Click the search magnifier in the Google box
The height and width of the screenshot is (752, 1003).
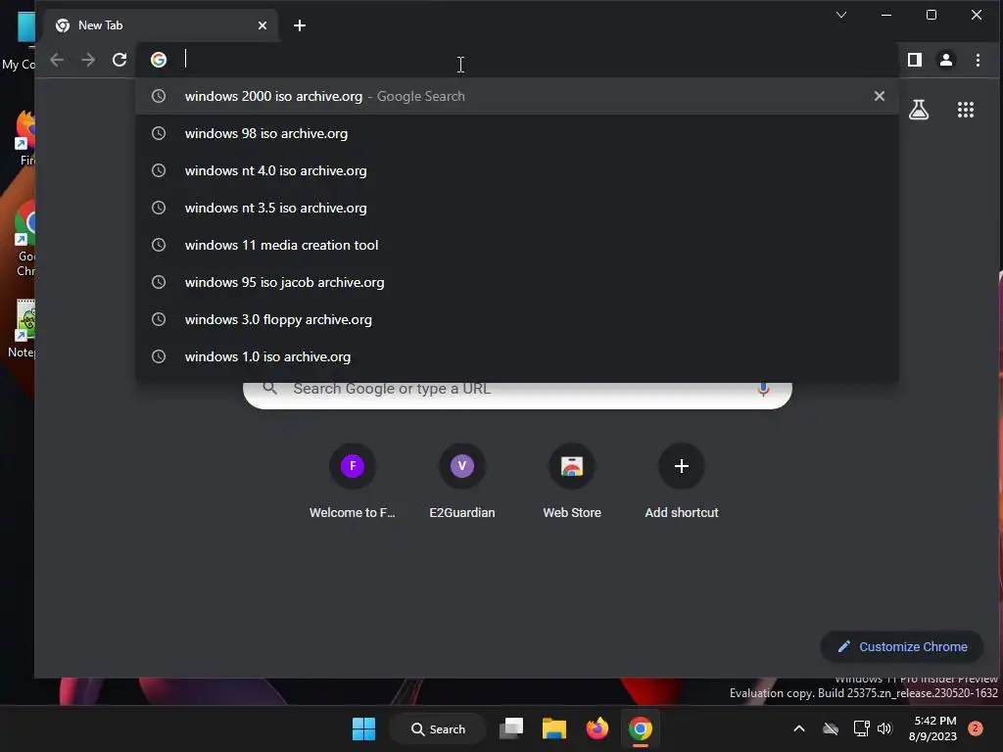[x=270, y=388]
